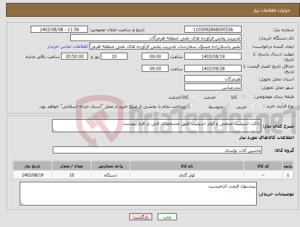The image size is (300, 227).
Task: Click the کد کالا column header
Action: coord(263,166)
